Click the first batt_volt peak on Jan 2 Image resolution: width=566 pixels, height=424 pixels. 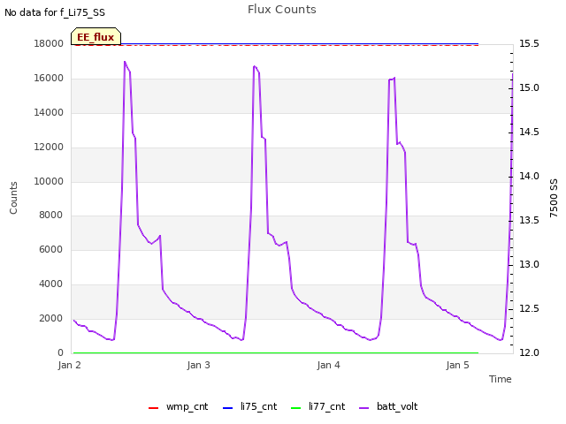click(x=125, y=62)
